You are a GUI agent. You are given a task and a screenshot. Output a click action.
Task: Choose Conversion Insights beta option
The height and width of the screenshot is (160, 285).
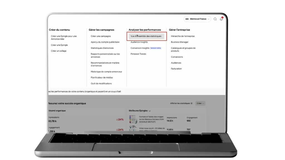[140, 48]
